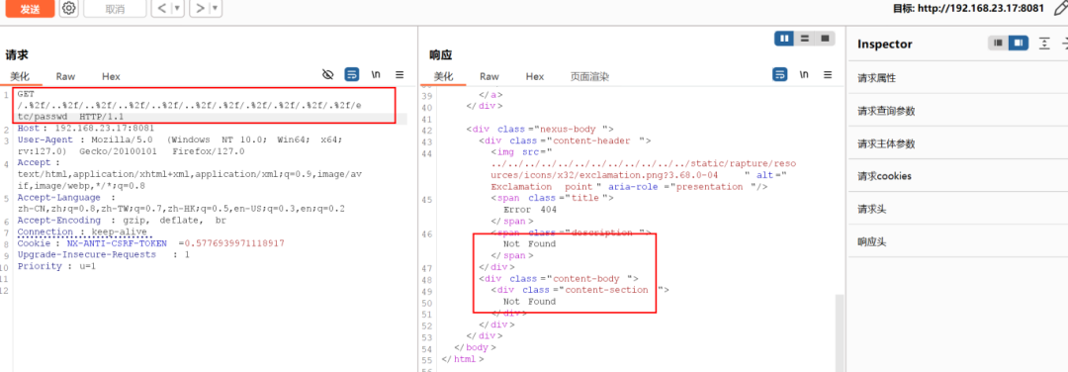Open the history dropdown beside the < arrow
The image size is (1068, 372).
(x=177, y=8)
